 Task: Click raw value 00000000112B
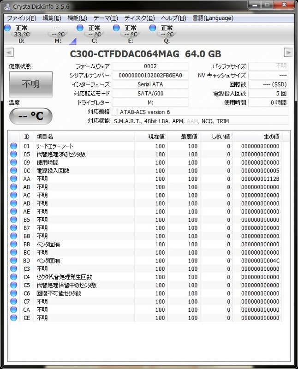pos(260,179)
